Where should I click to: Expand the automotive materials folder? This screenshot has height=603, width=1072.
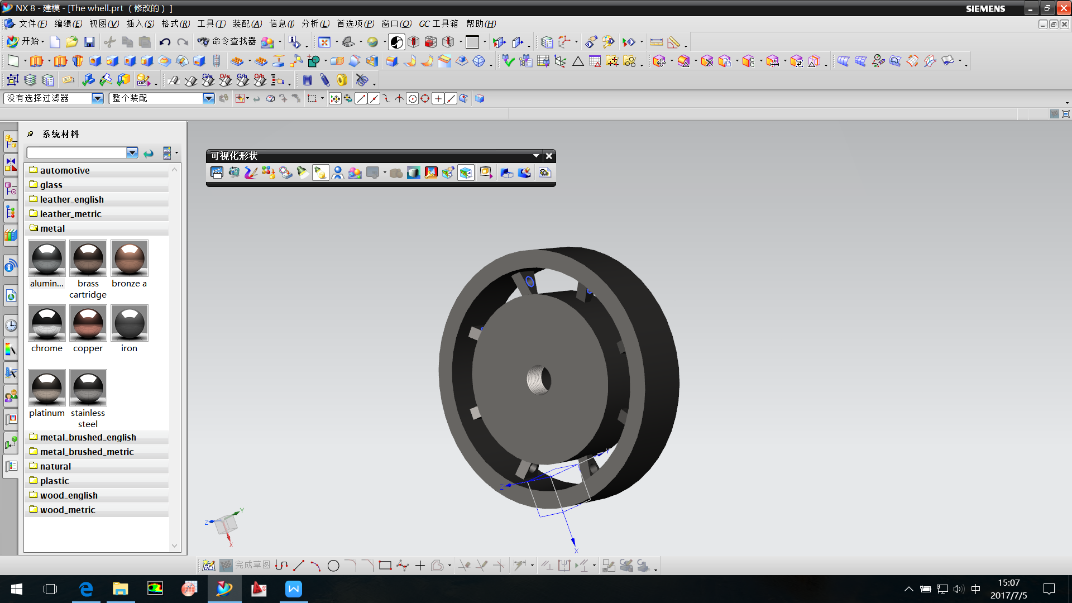96,170
